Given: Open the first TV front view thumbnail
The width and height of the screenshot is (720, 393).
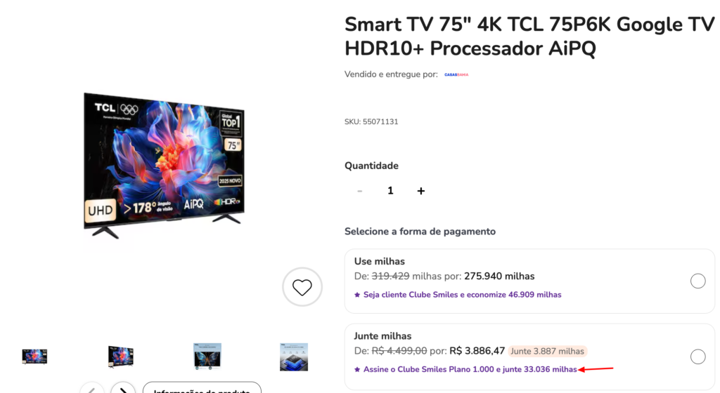Looking at the screenshot, I should pos(34,357).
